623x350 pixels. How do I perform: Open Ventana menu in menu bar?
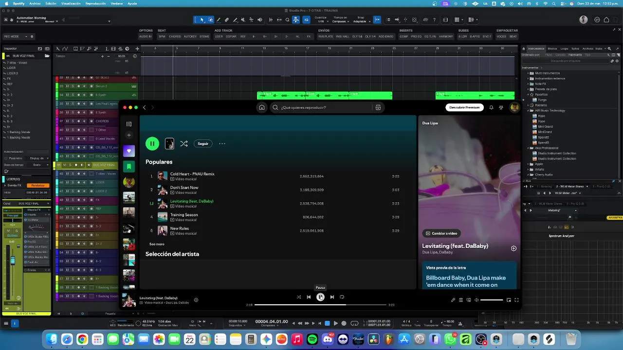pyautogui.click(x=117, y=3)
